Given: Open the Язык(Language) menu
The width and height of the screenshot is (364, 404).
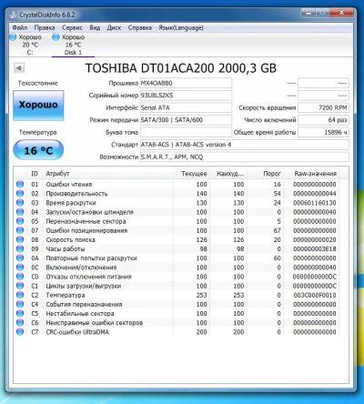Looking at the screenshot, I should [x=181, y=27].
